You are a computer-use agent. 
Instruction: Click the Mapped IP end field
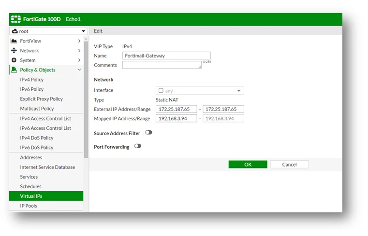tap(223, 118)
